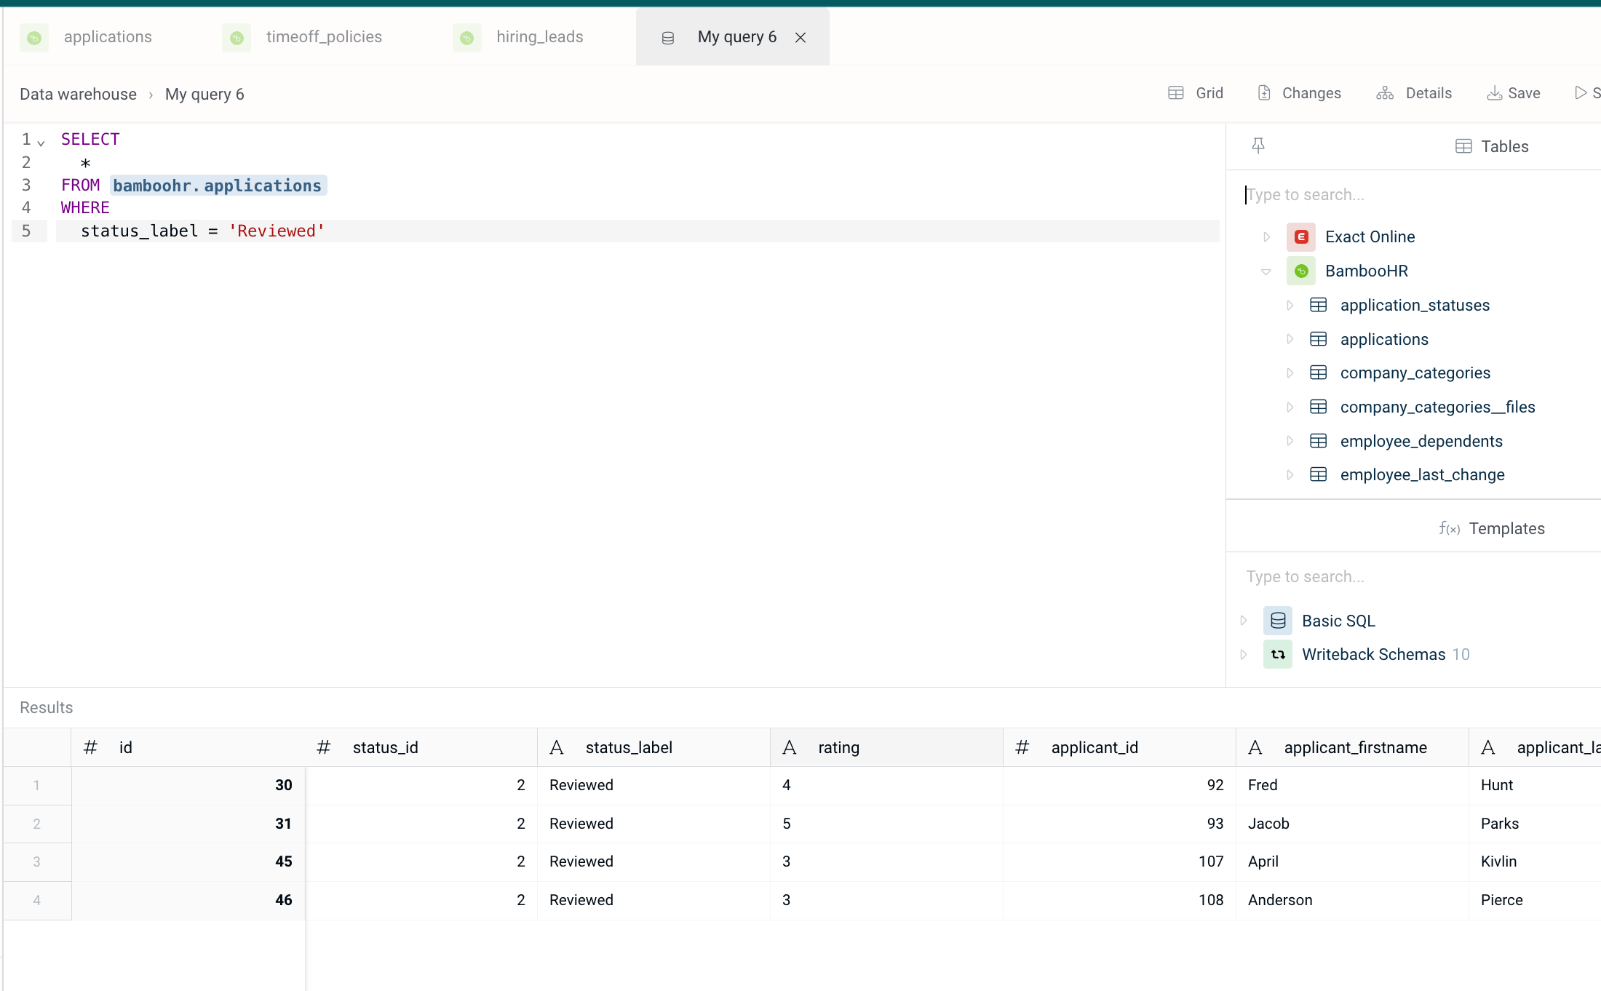1601x991 pixels.
Task: Expand the applications table in tree
Action: (1290, 339)
